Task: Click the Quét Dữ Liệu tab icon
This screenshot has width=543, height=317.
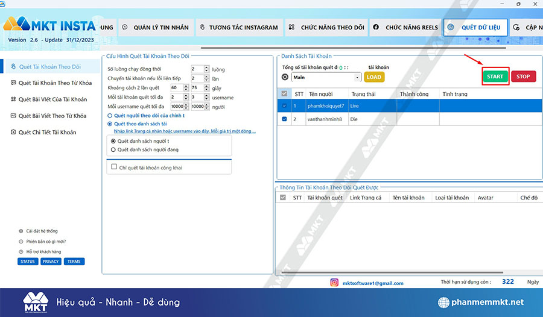Action: tap(451, 27)
